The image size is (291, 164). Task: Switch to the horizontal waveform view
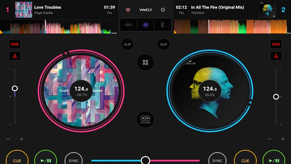coord(128,25)
